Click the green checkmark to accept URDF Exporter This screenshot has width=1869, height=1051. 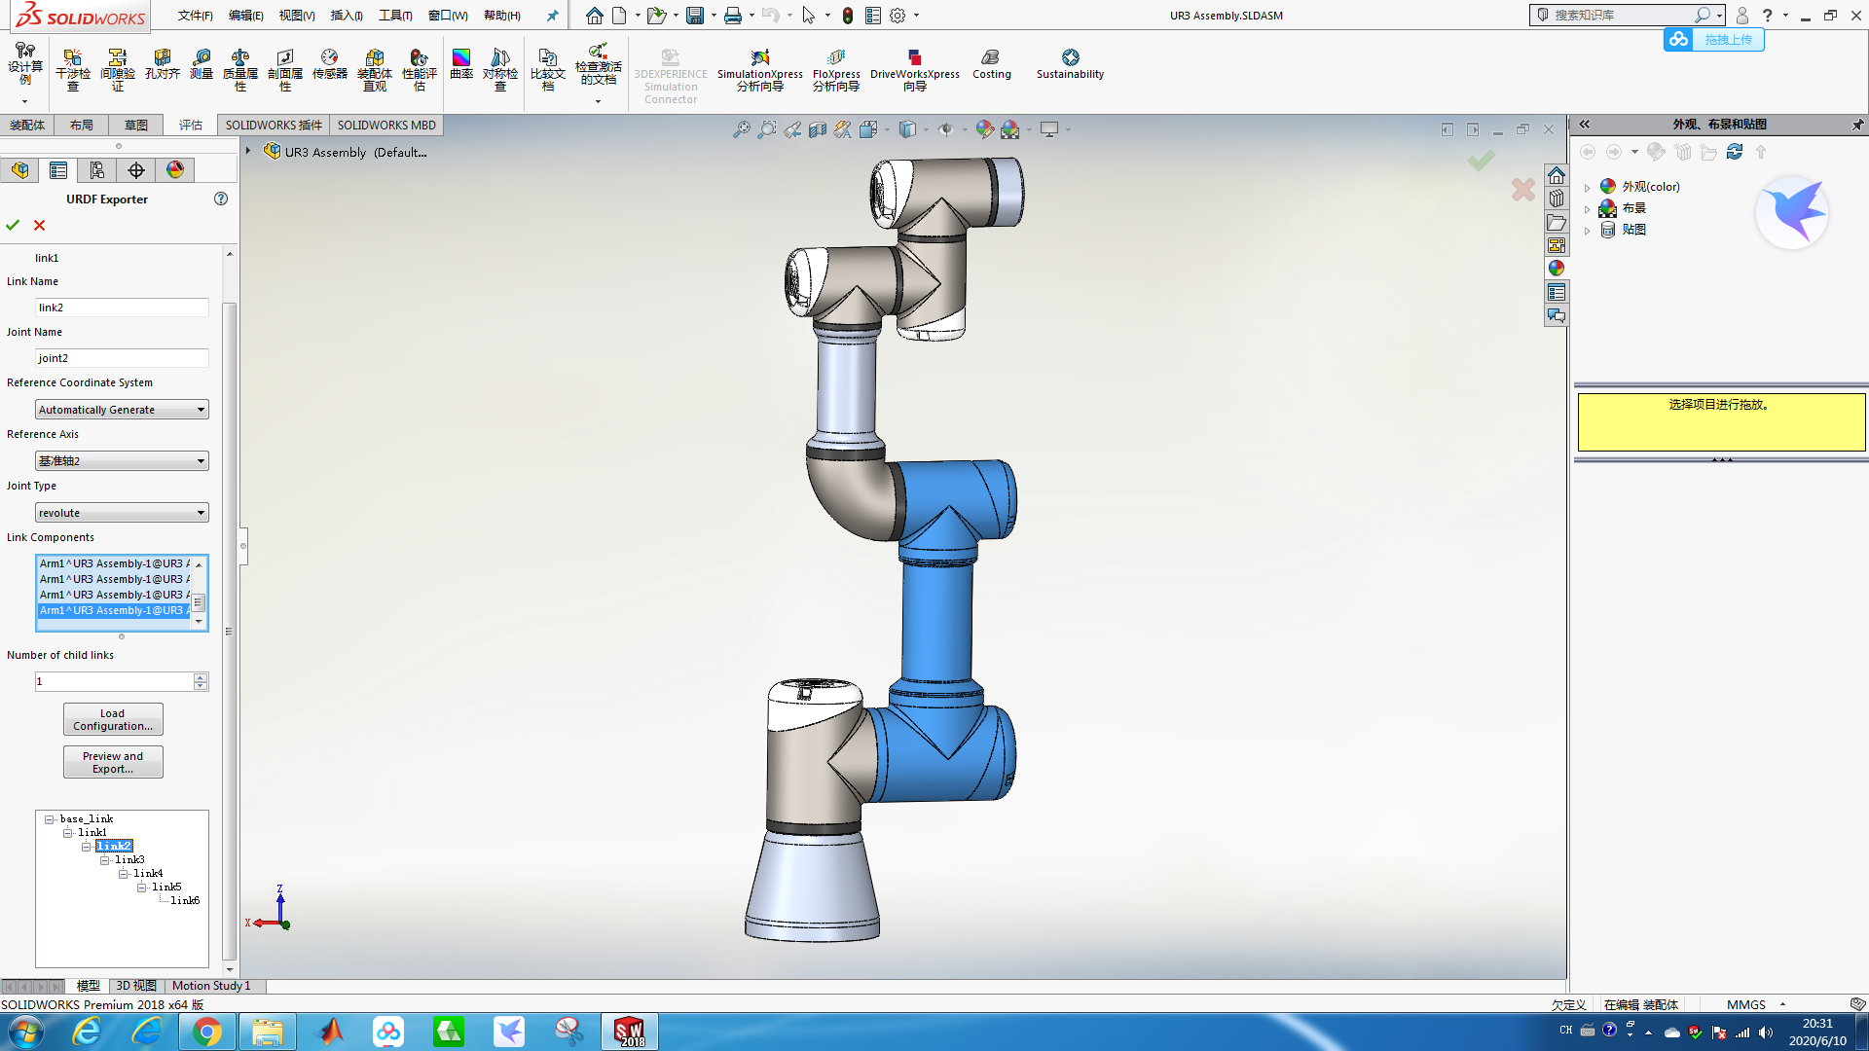click(x=13, y=225)
